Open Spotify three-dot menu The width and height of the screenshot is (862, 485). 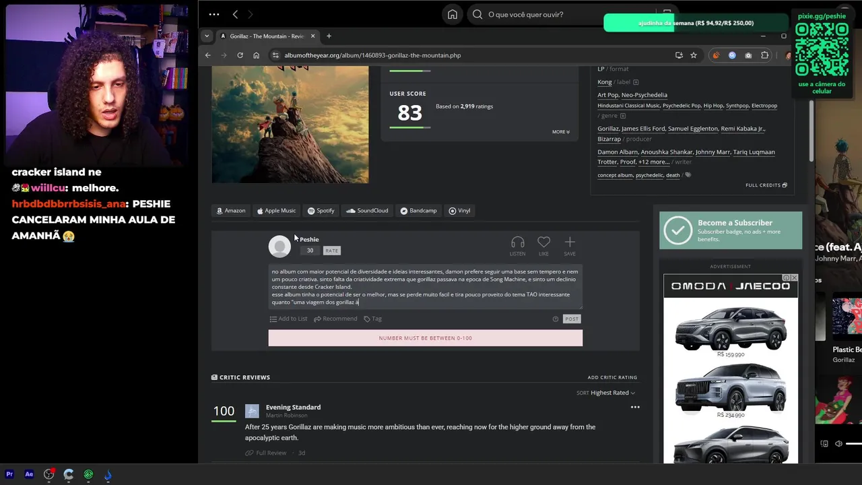click(214, 14)
